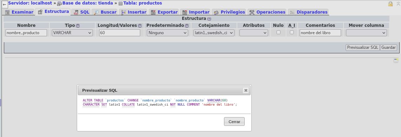
Task: Toggle the Nulo checkbox
Action: click(x=279, y=32)
